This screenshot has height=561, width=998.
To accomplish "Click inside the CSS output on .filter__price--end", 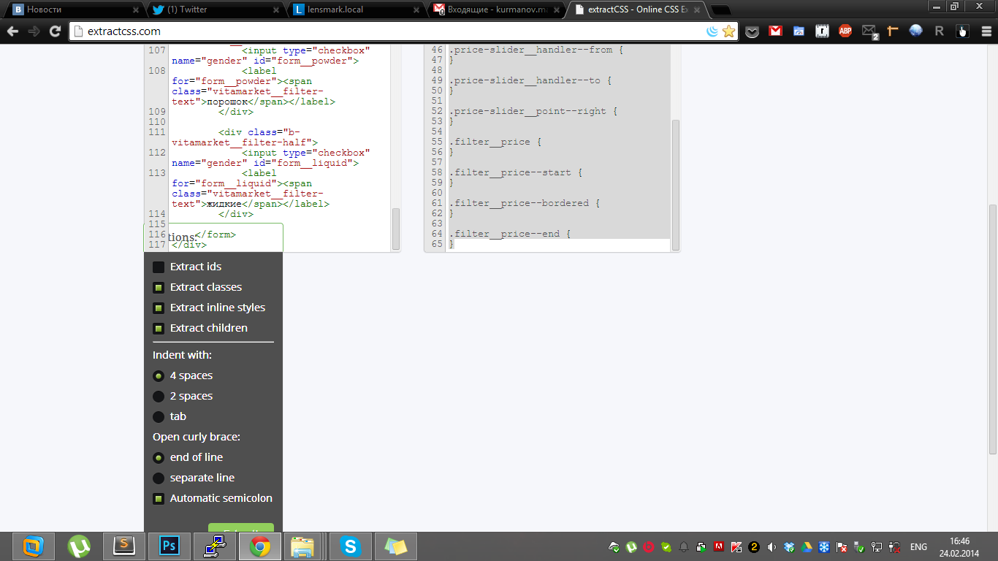I will 510,234.
